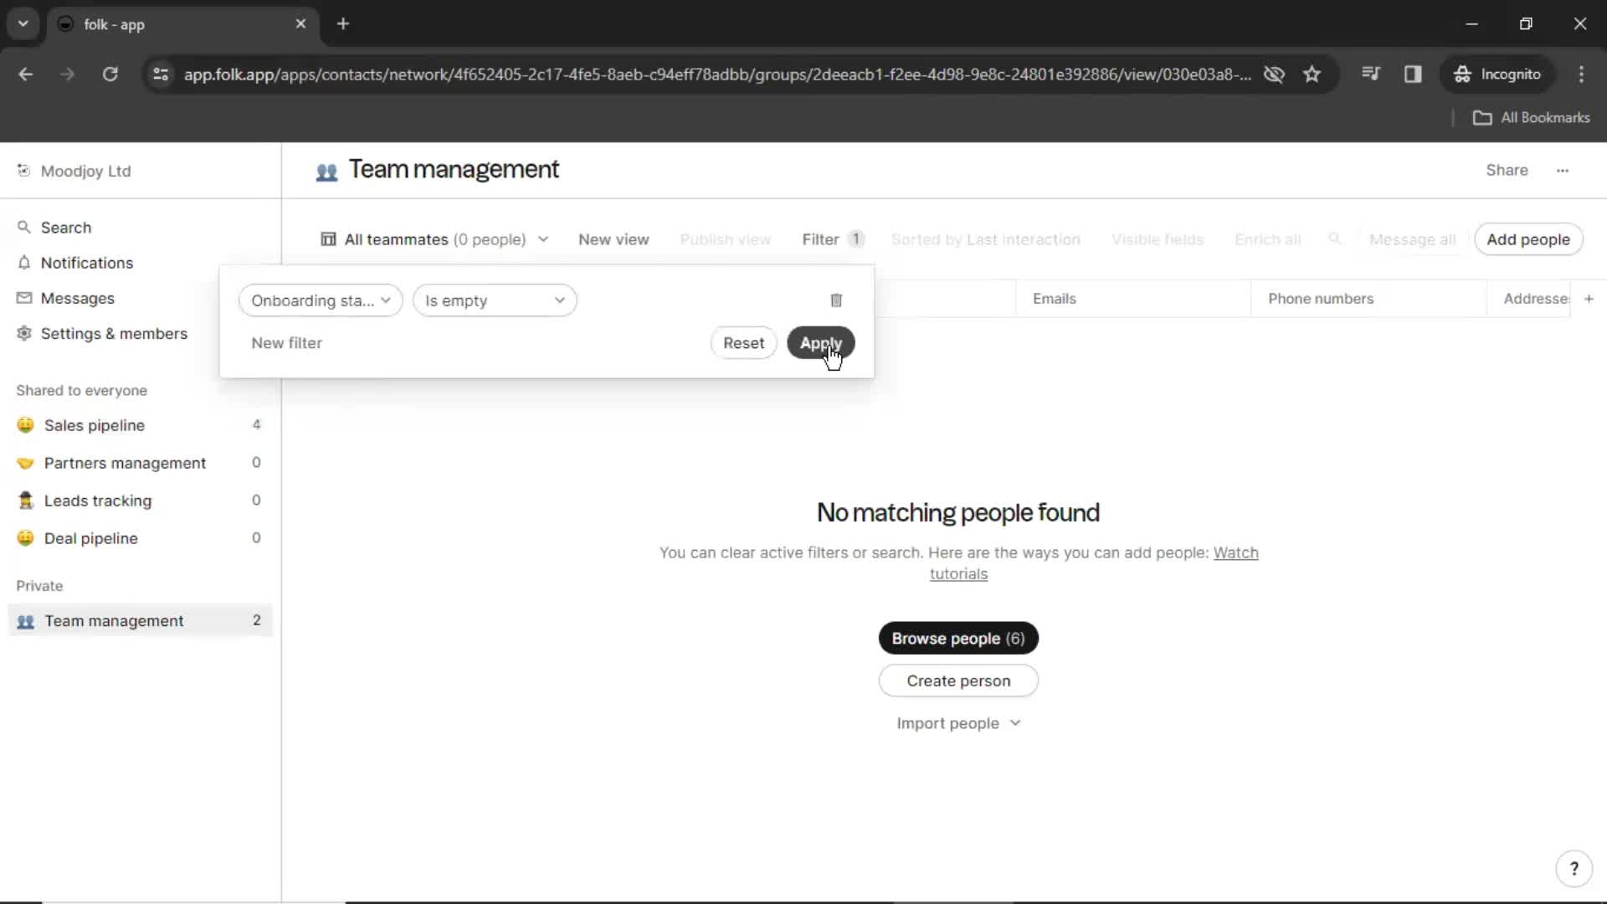Click the Moodjoy Ltd workspace name
The height and width of the screenshot is (904, 1607).
coord(85,171)
